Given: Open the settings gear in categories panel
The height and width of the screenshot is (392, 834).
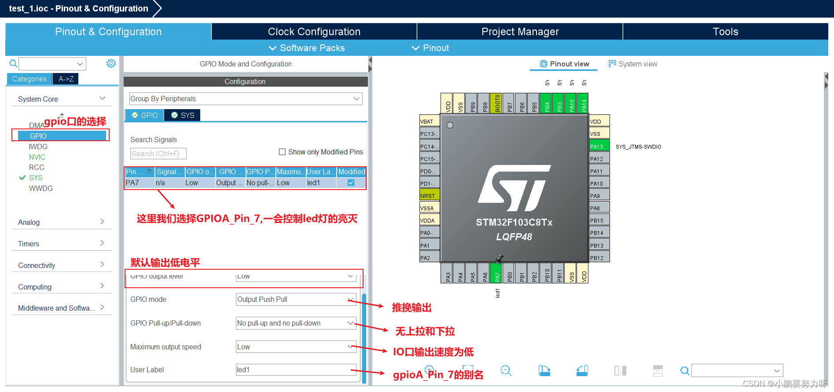Looking at the screenshot, I should click(111, 63).
